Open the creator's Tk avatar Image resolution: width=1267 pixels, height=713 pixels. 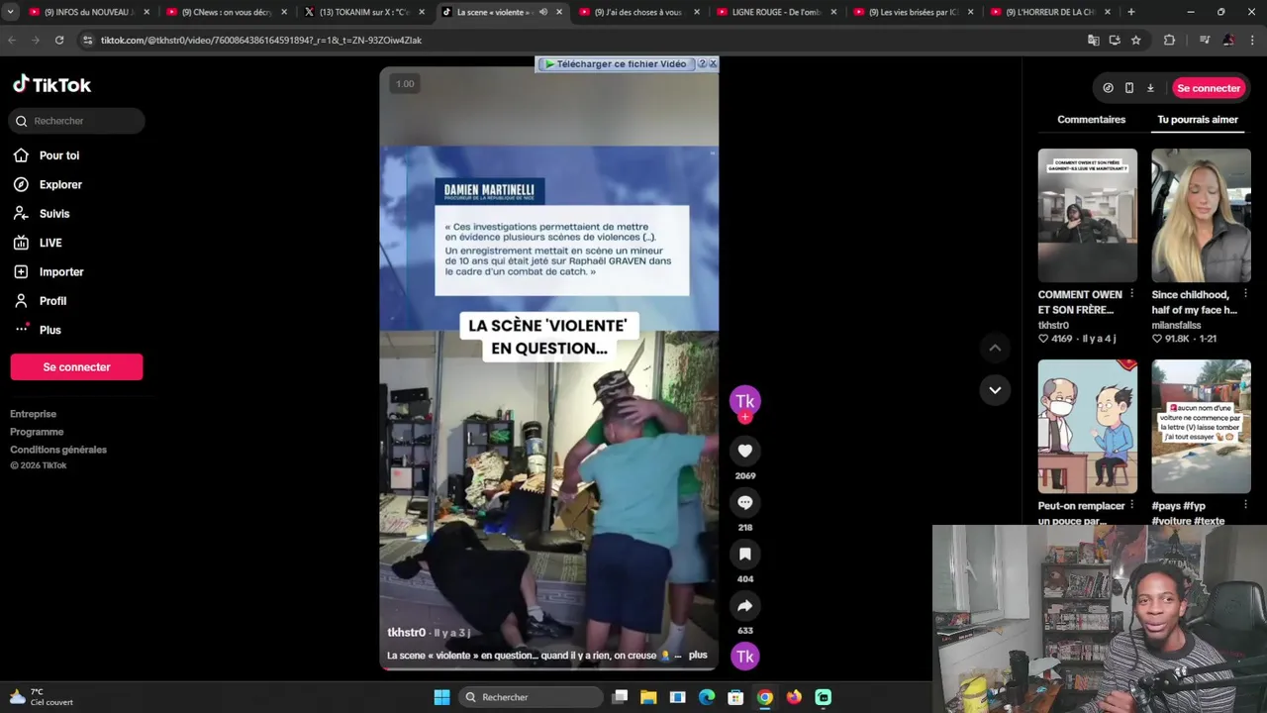coord(745,400)
